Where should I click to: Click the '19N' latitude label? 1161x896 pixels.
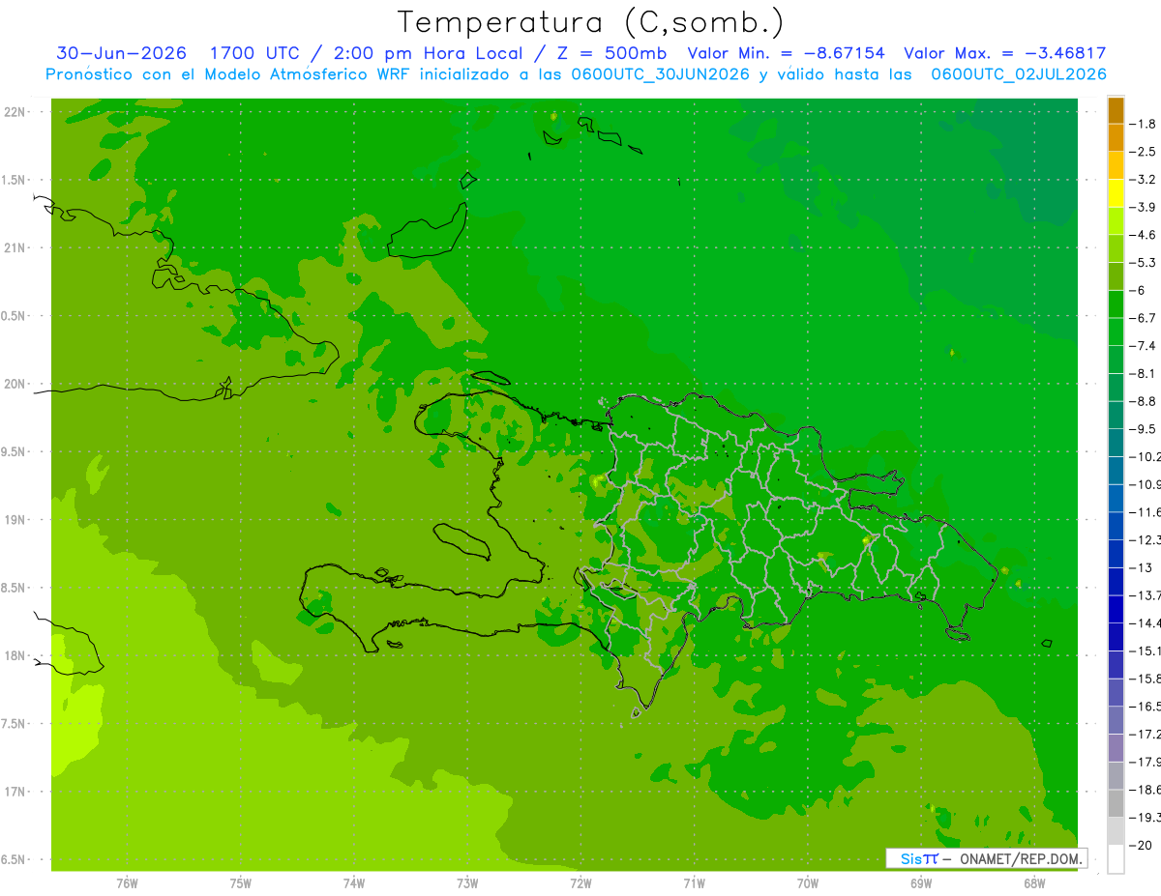coord(15,520)
